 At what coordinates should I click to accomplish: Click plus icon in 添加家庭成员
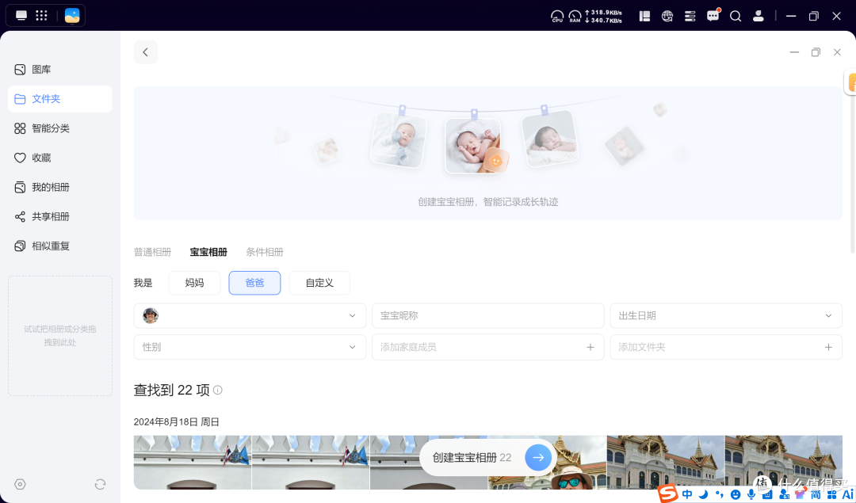click(x=590, y=347)
